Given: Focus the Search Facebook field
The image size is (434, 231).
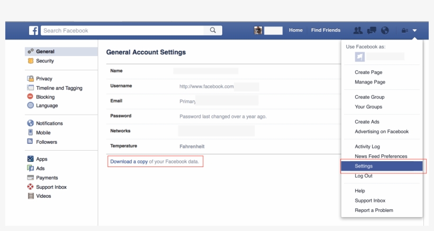Looking at the screenshot, I should (x=122, y=31).
